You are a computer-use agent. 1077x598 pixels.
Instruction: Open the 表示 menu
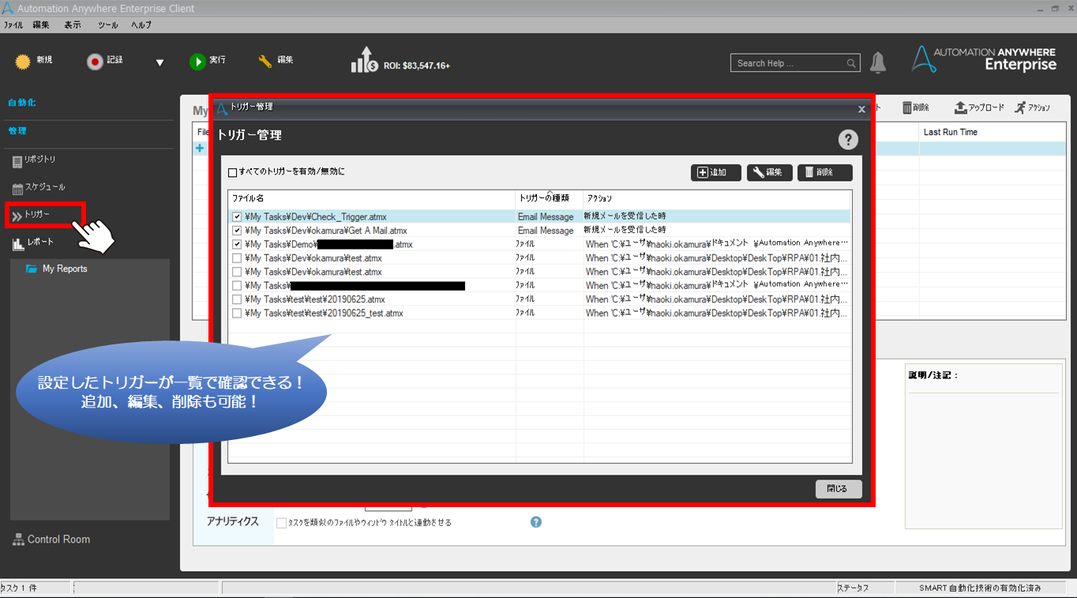pyautogui.click(x=73, y=25)
